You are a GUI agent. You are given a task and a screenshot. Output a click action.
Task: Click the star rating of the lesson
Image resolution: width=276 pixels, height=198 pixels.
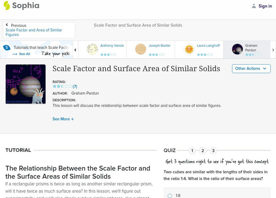click(62, 87)
